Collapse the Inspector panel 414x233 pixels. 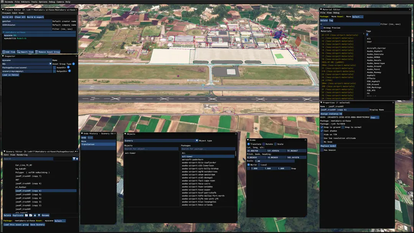click(x=3, y=56)
